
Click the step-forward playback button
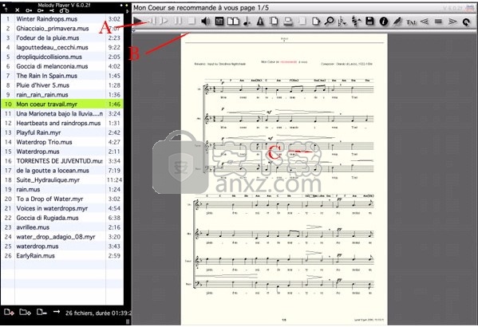point(164,21)
